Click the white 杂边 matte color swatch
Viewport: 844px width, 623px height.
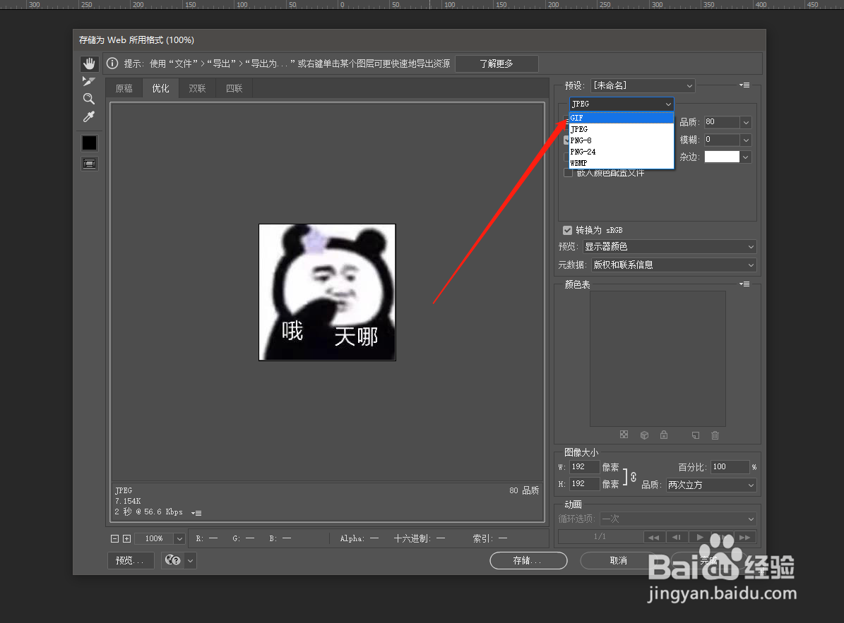[722, 157]
